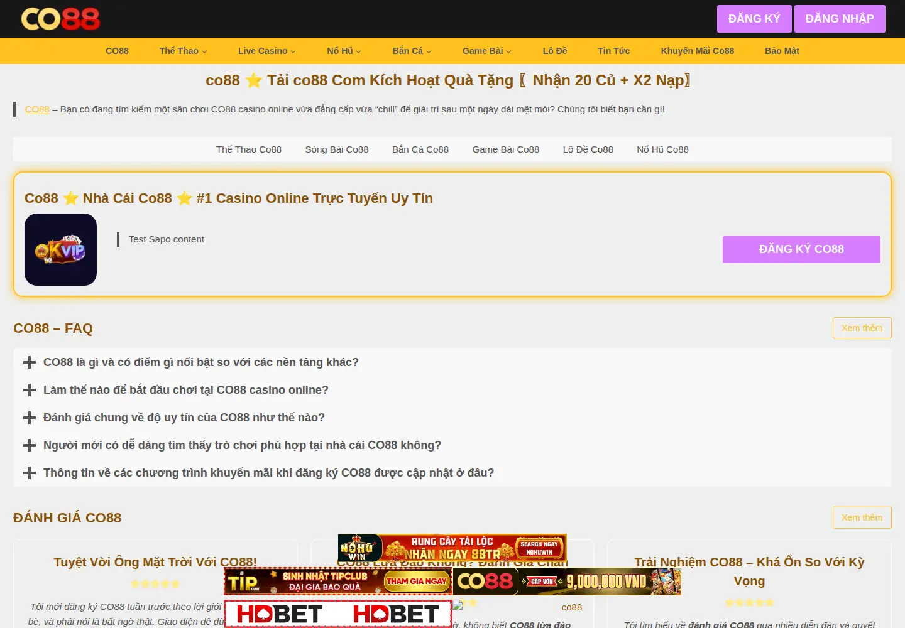Image resolution: width=905 pixels, height=628 pixels.
Task: Open Bảo Mật menu item
Action: tap(782, 51)
